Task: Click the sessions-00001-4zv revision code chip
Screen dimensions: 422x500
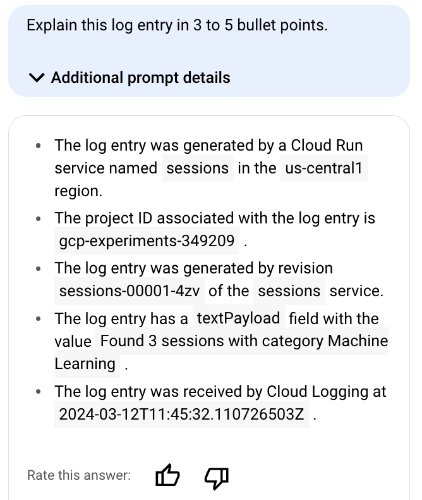Action: [129, 291]
